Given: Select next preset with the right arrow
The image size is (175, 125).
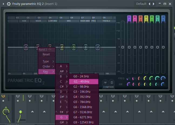Looking at the screenshot, I should [x=154, y=4].
